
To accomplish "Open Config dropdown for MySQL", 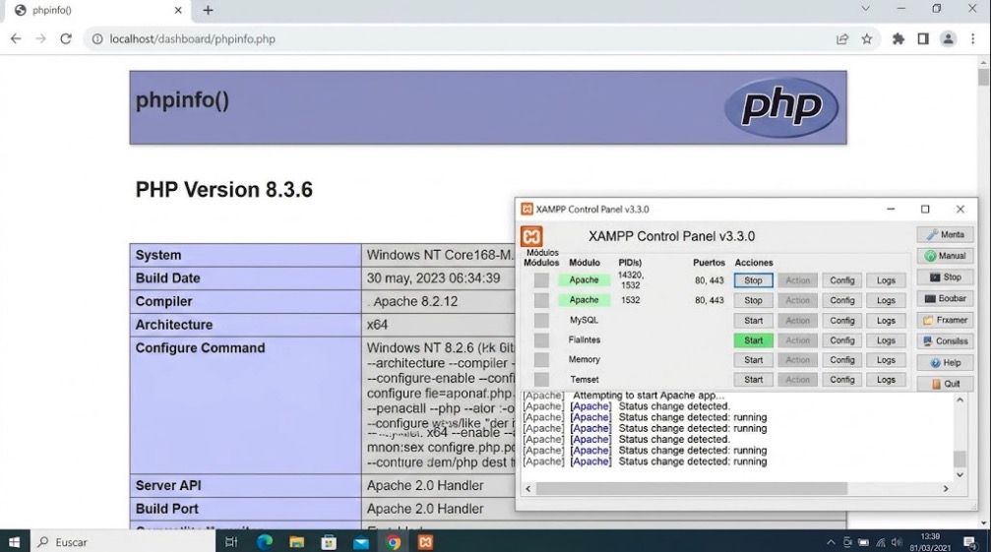I will [841, 321].
